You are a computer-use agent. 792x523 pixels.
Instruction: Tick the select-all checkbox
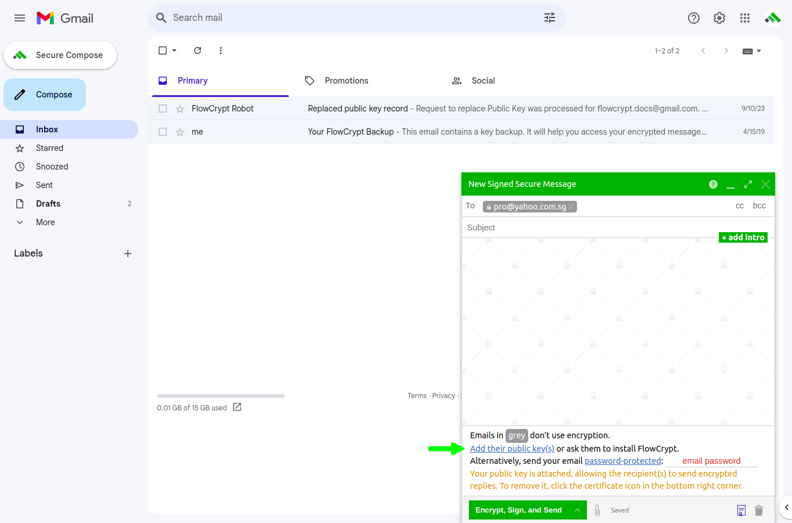coord(163,51)
